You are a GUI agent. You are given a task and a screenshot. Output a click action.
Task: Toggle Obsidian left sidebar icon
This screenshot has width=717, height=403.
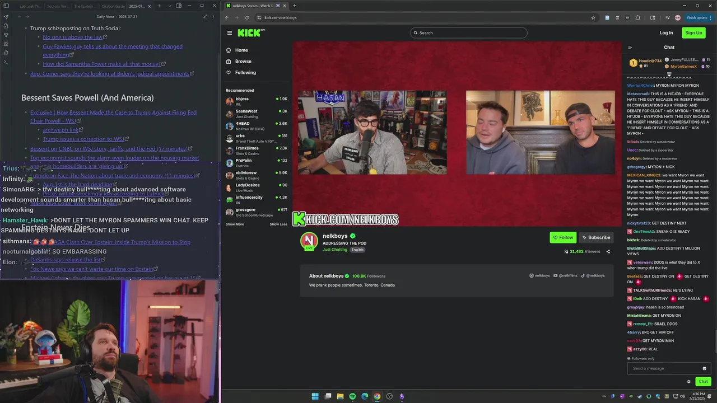point(6,6)
